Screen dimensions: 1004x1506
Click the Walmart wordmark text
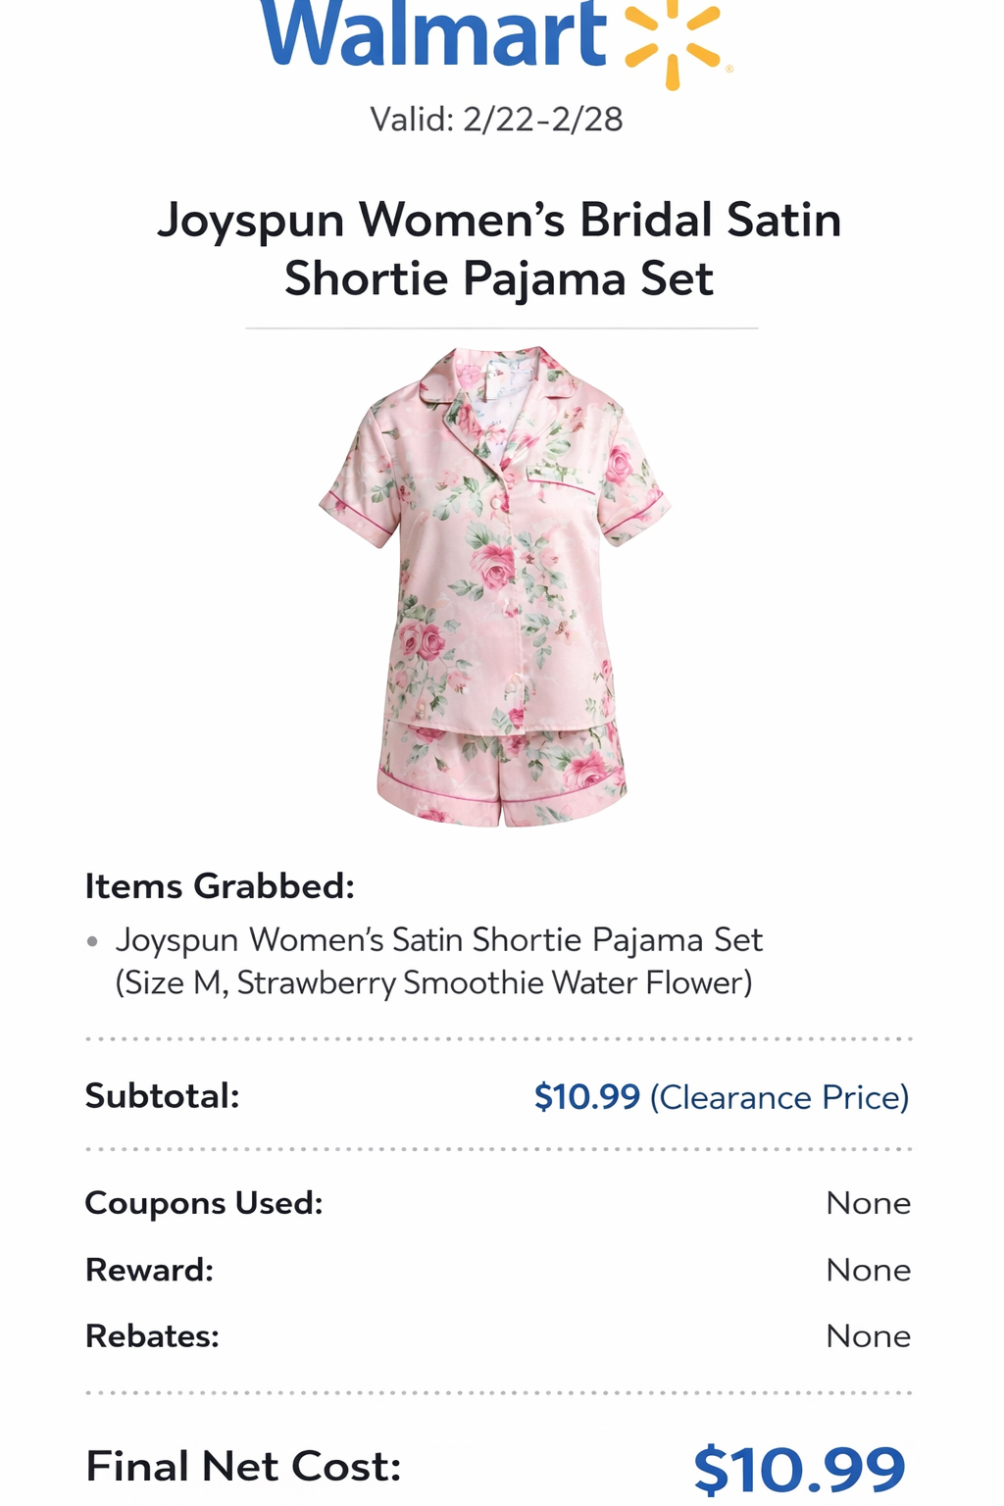[x=434, y=35]
